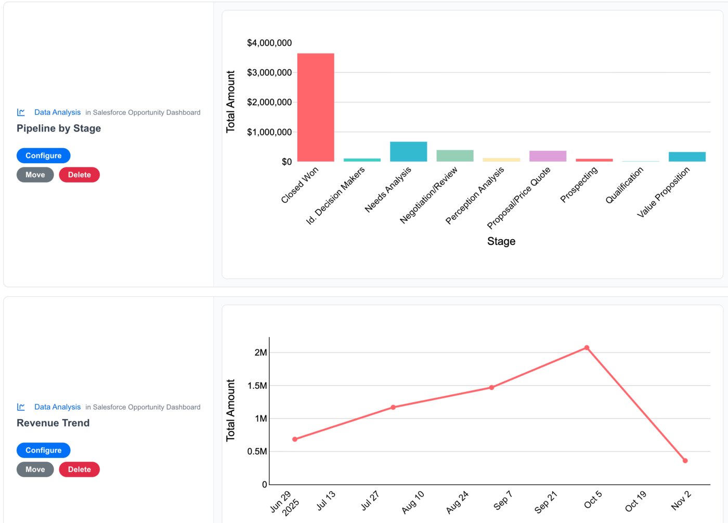
Task: Delete the Revenue Trend widget
Action: click(79, 469)
